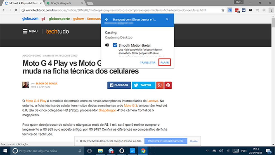Select the Moto G 4 Play vs Moto G tab
The image size is (275, 155).
tap(23, 3)
